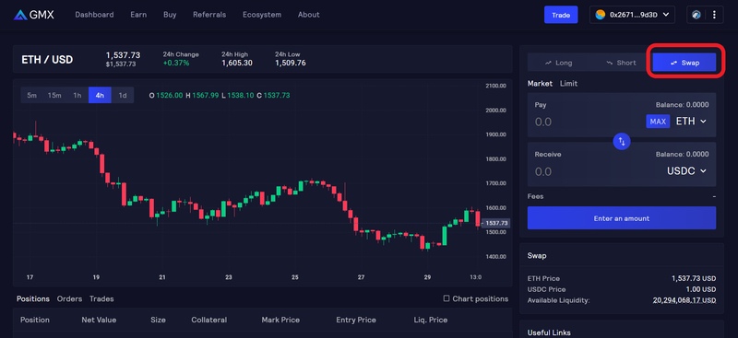Click the Available Liquidity value 20,294,068.17 USD
The width and height of the screenshot is (738, 338).
pos(684,300)
